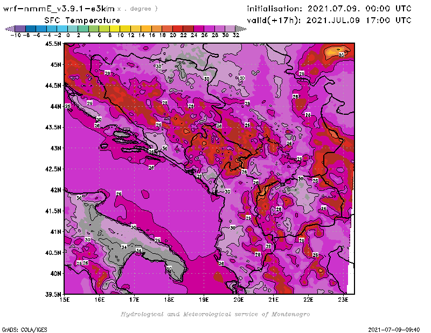Click legend color swatch between -10 and -8
The height and width of the screenshot is (333, 431).
pyautogui.click(x=20, y=29)
